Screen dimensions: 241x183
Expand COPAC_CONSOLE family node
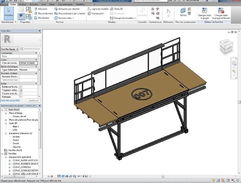point(9,167)
